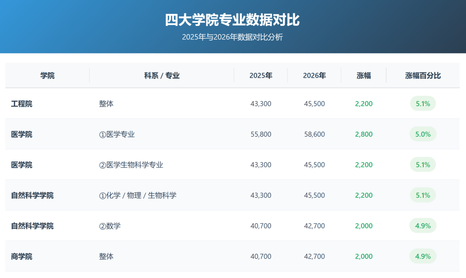This screenshot has height=278, width=466.
Task: Select the "2025年" column header
Action: (261, 76)
